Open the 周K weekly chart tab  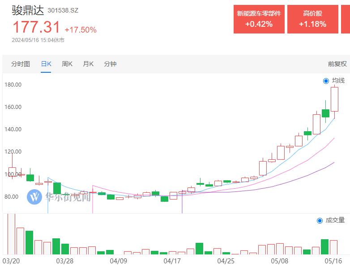(x=67, y=64)
